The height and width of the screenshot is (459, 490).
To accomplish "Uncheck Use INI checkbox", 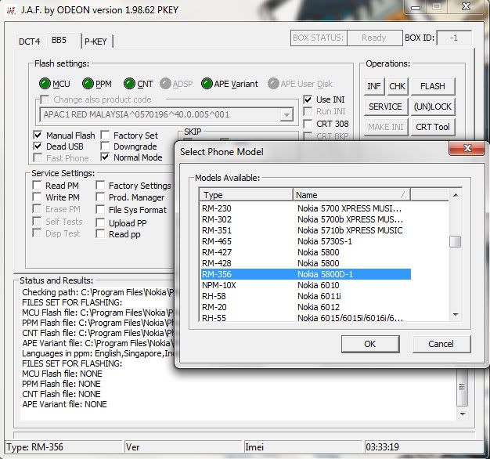I will click(308, 99).
